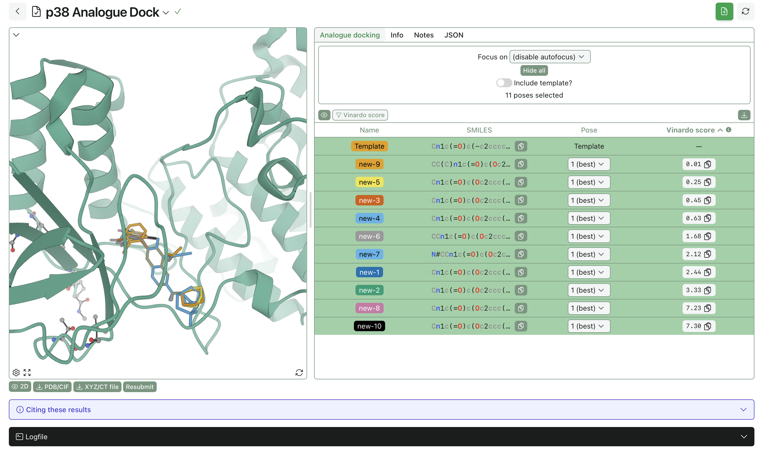Toggle the 2D view button
The height and width of the screenshot is (452, 763).
[x=20, y=386]
